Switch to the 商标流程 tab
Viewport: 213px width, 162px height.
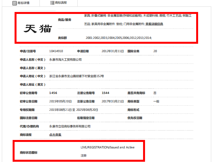(59, 3)
